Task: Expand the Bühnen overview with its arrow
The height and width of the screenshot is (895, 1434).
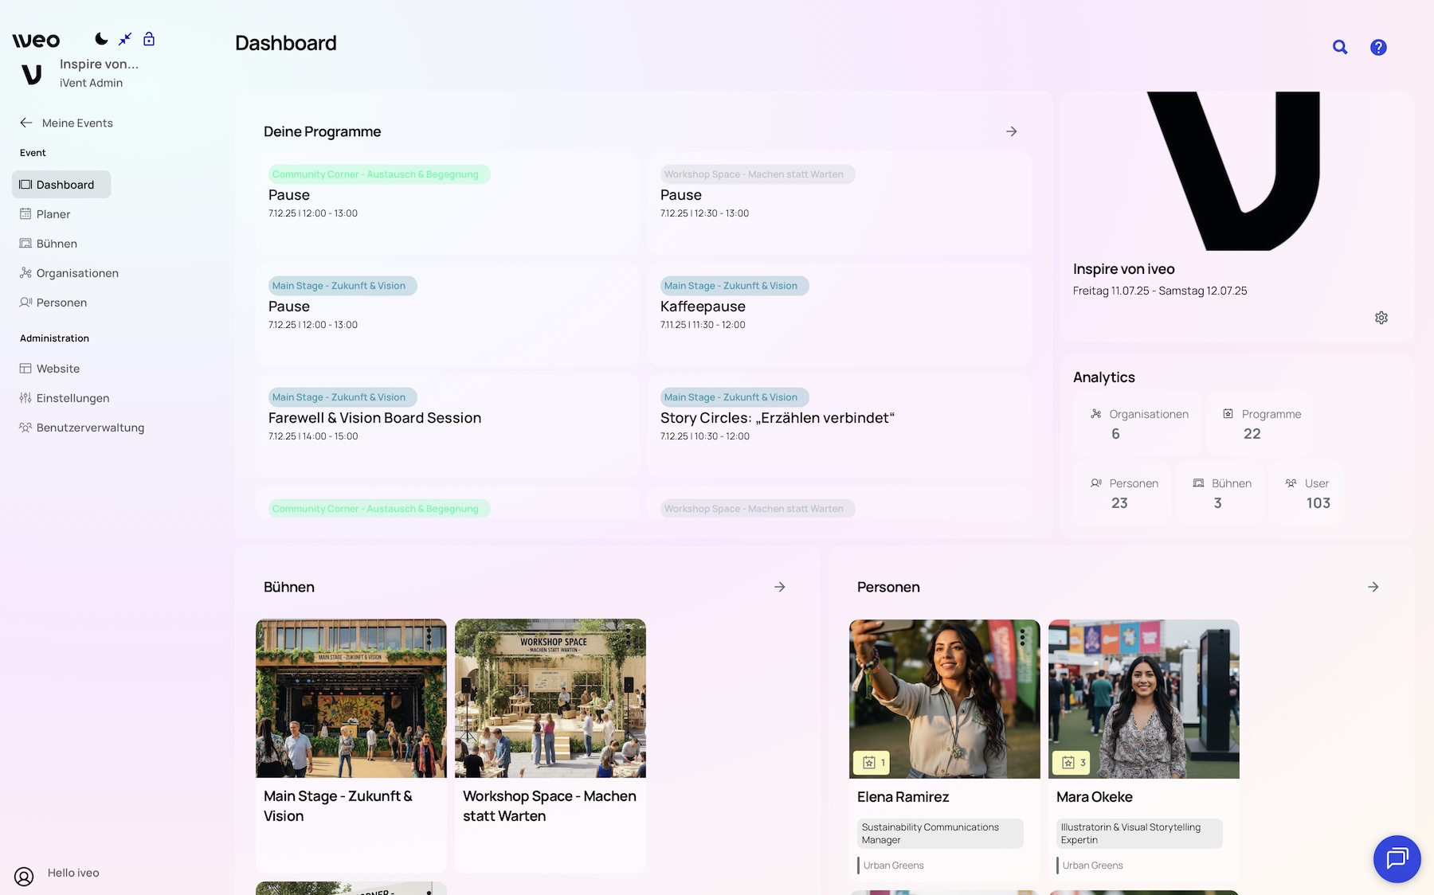Action: click(x=779, y=587)
